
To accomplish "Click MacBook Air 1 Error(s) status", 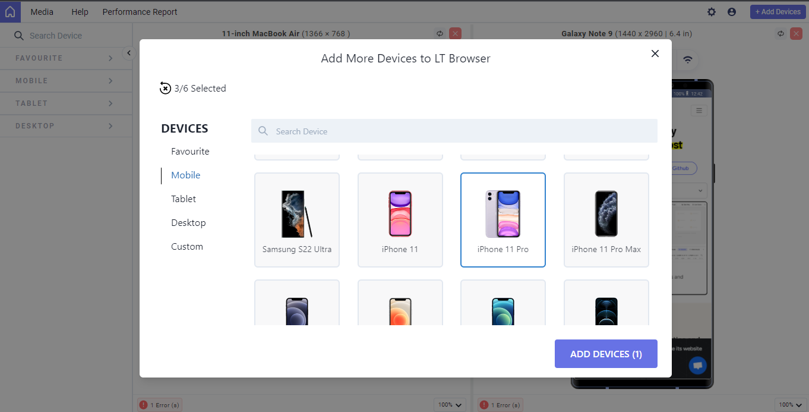I will click(x=160, y=405).
